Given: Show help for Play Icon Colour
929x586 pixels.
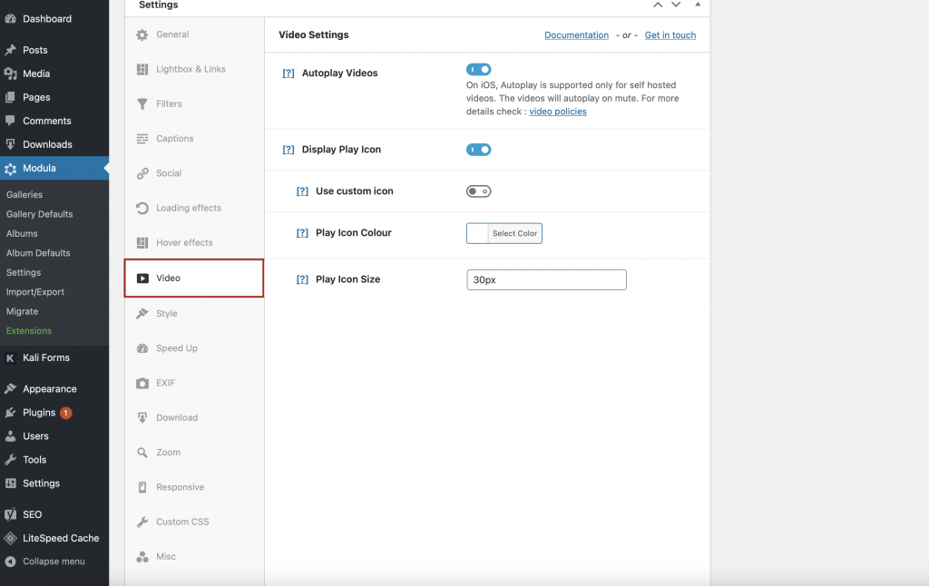Looking at the screenshot, I should coord(302,233).
